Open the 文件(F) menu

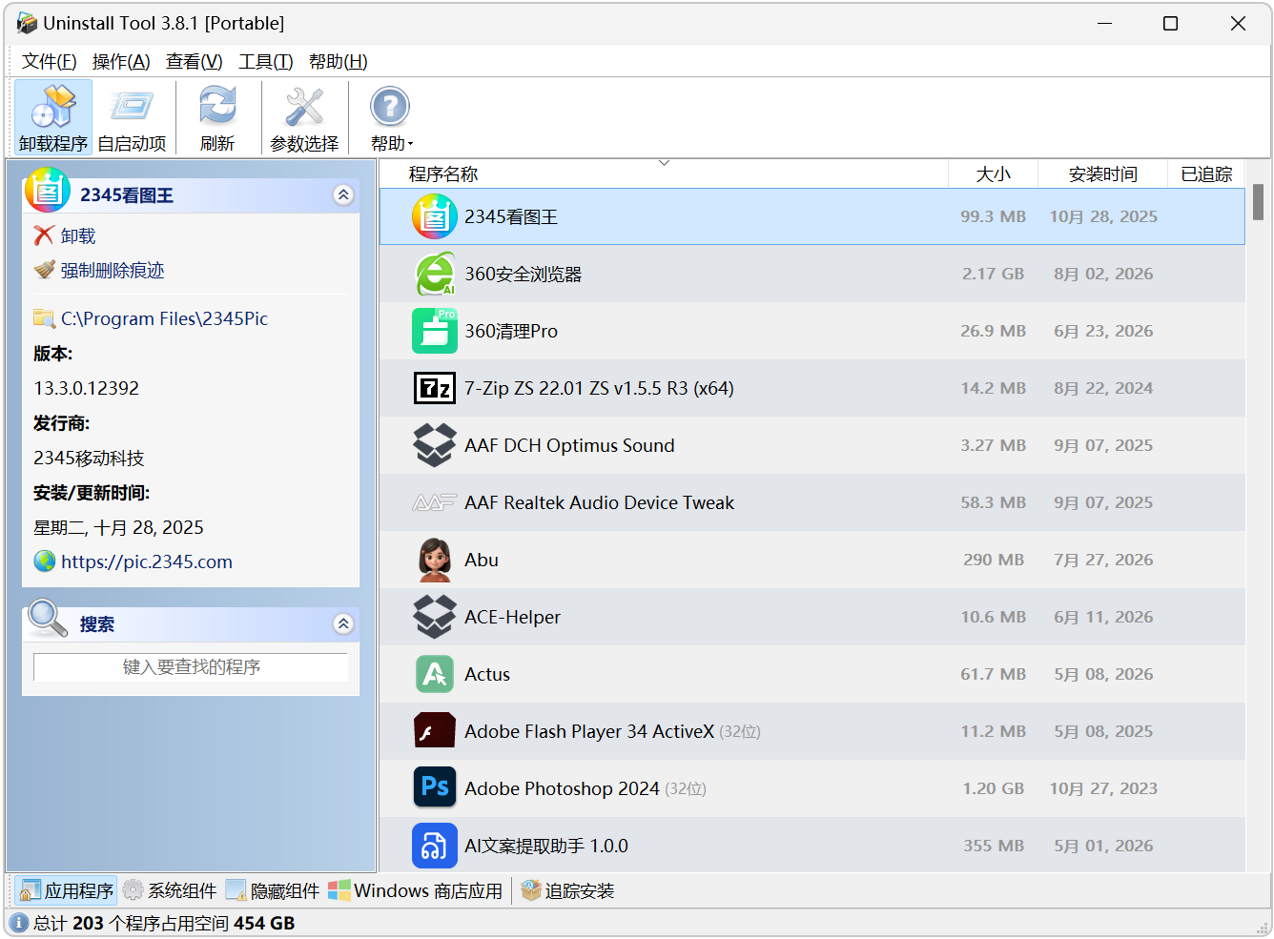click(x=50, y=62)
